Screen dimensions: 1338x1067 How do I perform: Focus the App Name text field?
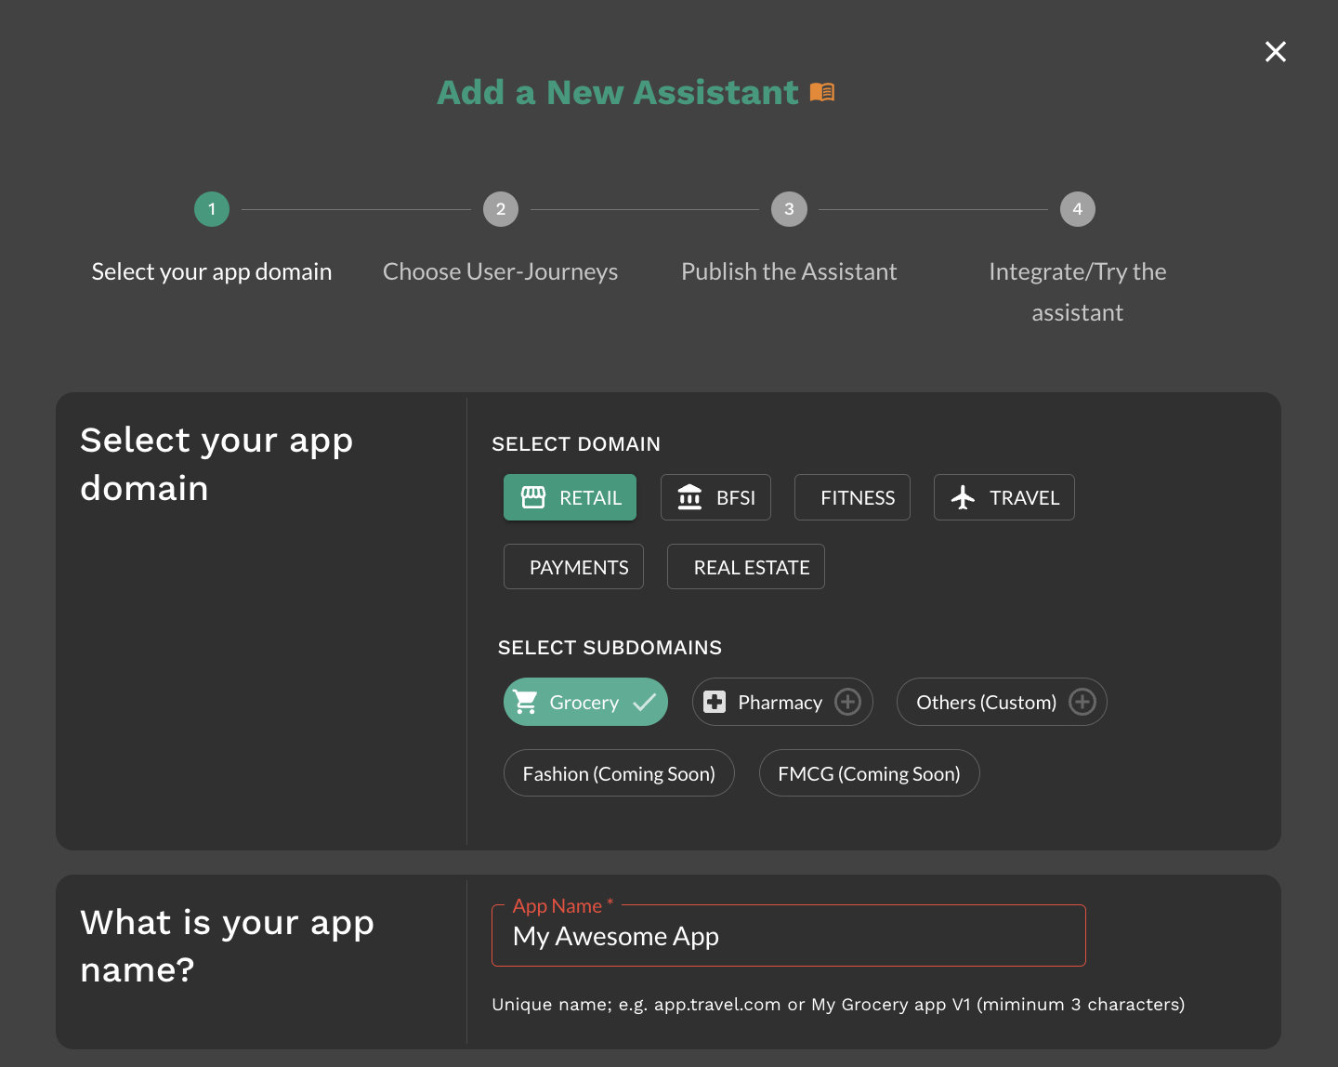click(x=788, y=936)
